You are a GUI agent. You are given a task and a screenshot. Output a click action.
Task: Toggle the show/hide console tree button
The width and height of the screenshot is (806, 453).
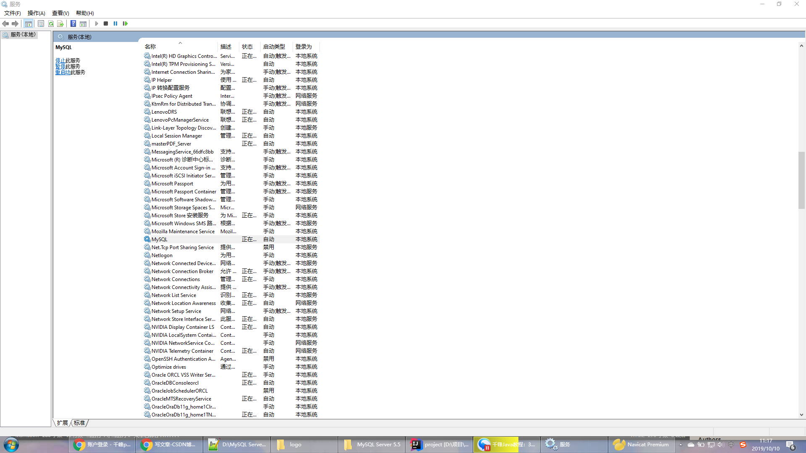point(28,23)
